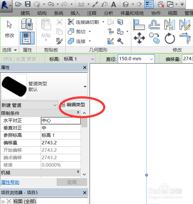The height and width of the screenshot is (204, 193).
Task: Click the Demolish hammer icon
Action: (x=120, y=41)
